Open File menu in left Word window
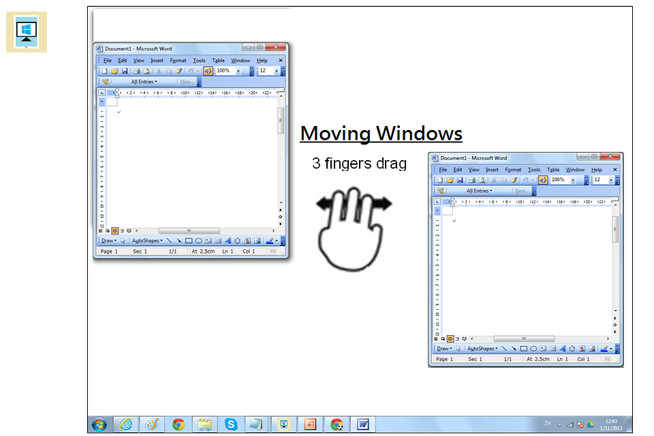Image resolution: width=654 pixels, height=436 pixels. pyautogui.click(x=108, y=61)
